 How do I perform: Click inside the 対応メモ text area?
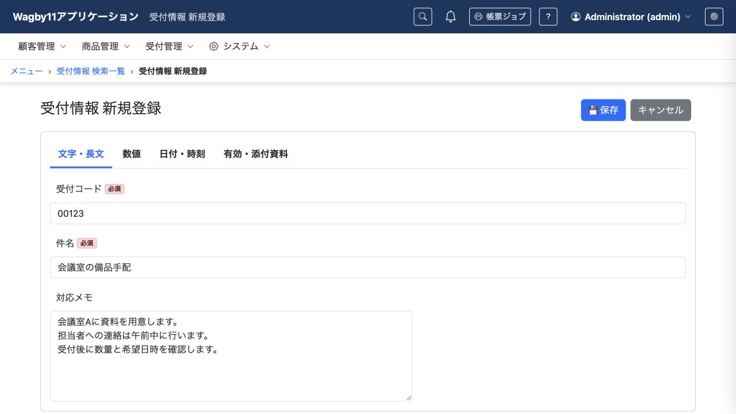point(231,356)
